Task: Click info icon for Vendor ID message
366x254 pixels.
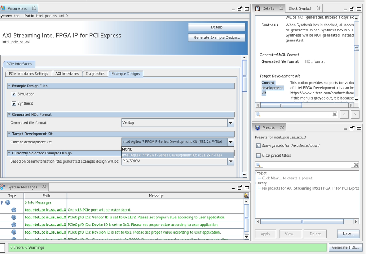Action: (x=14, y=217)
